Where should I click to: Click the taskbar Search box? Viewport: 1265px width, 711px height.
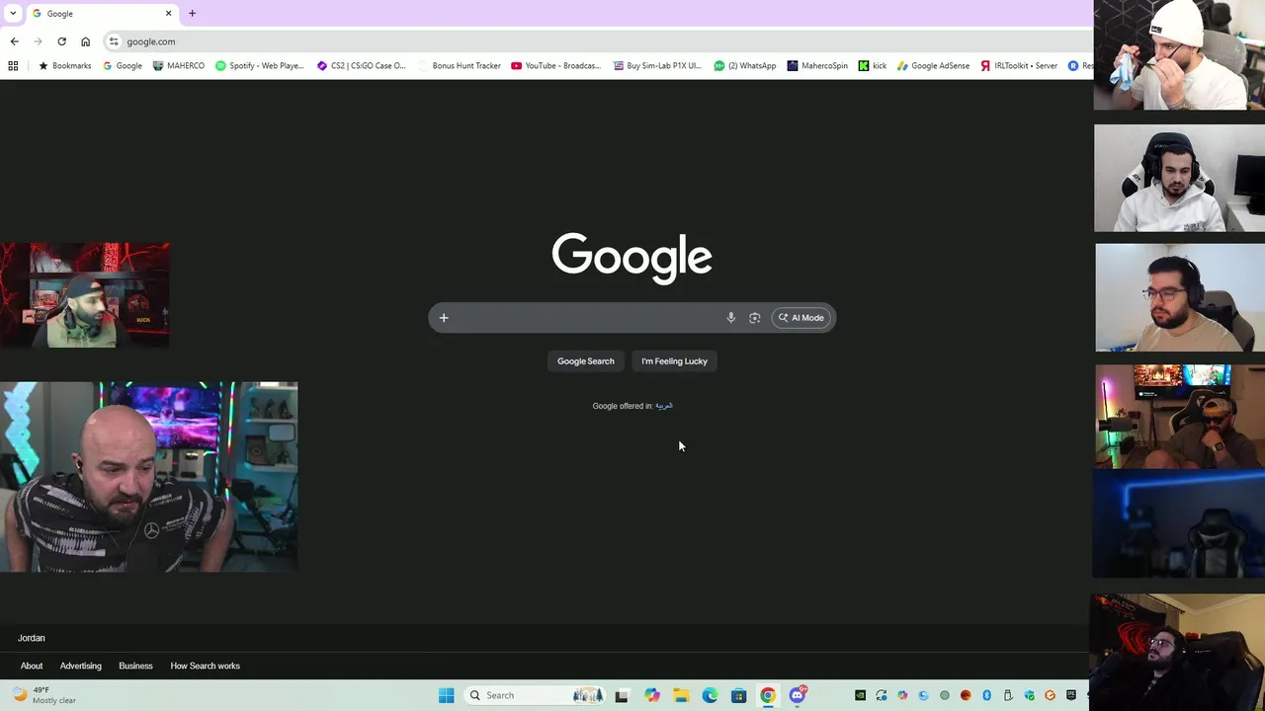pyautogui.click(x=534, y=695)
